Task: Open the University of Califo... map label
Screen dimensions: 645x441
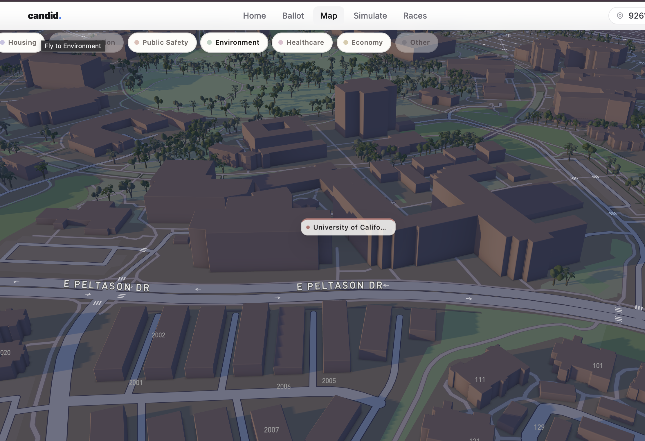Action: click(x=349, y=227)
